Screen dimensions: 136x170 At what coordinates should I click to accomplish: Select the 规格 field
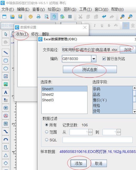click(113, 106)
